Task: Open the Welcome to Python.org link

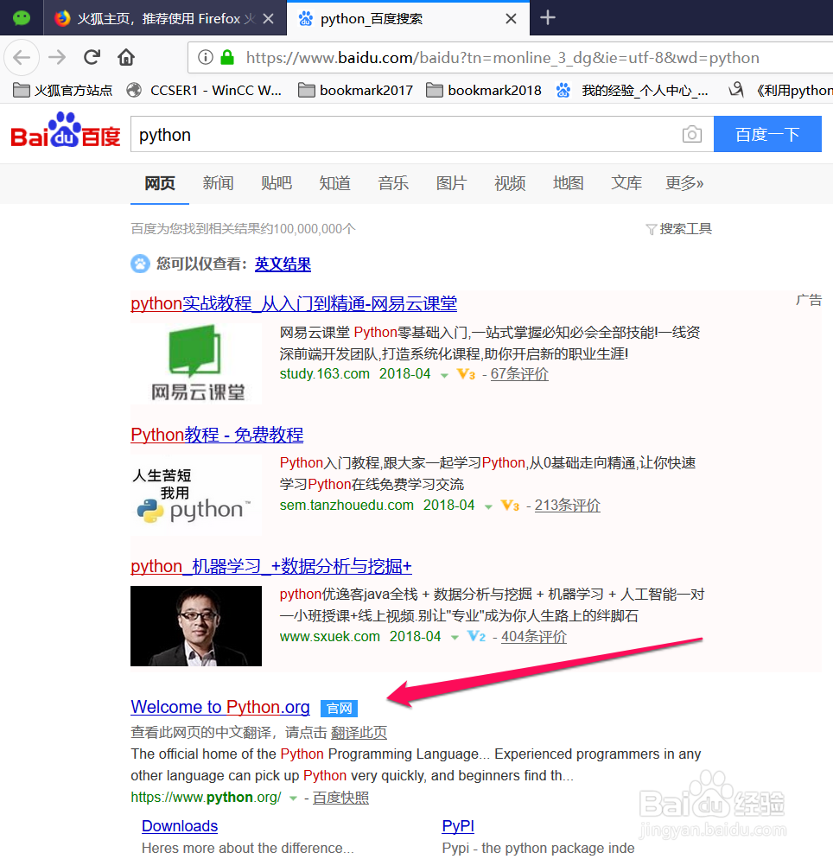Action: pyautogui.click(x=219, y=707)
